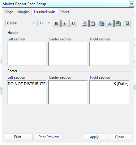
Task: Click footer right section containing &[Date]
Action: 109,92
